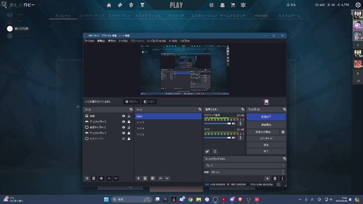
Task: Open advanced audio properties gear icon
Action: click(207, 151)
